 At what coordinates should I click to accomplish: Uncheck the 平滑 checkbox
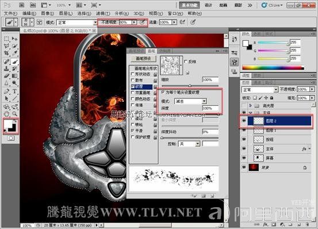[133, 131]
